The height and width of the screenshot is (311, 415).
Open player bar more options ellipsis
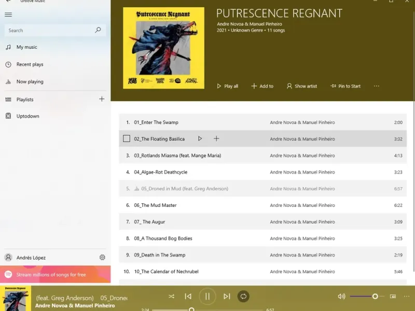coord(407,296)
